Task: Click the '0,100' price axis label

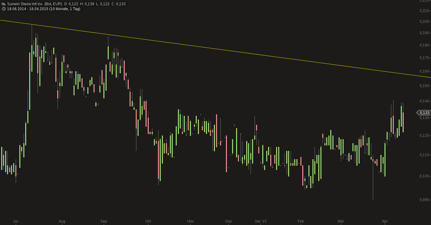Action: point(424,176)
